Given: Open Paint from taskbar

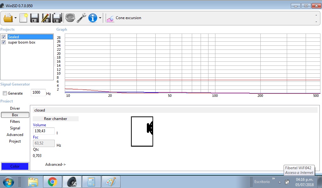Looking at the screenshot, I should 111,182.
